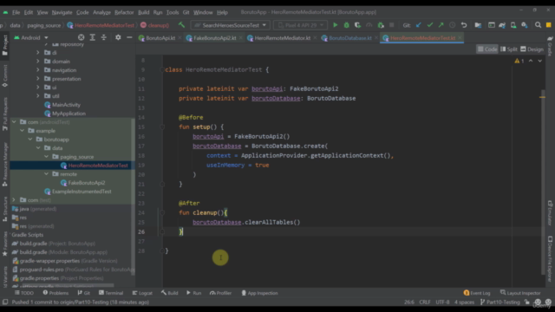Screen dimensions: 555x312
Task: Open the Commit tool window sidebar button
Action: [5, 76]
